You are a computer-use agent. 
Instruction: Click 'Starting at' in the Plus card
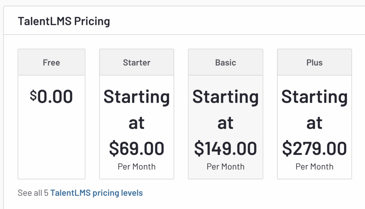314,110
